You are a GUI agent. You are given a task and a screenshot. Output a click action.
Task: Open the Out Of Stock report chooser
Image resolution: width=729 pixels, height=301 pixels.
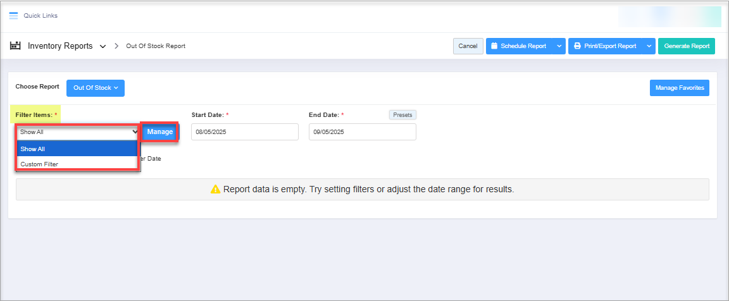(96, 88)
